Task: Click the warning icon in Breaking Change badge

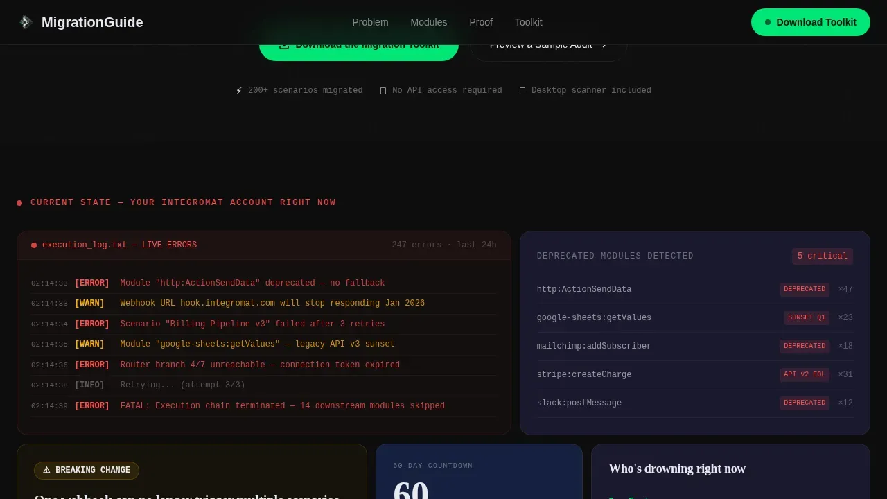Action: 46,471
